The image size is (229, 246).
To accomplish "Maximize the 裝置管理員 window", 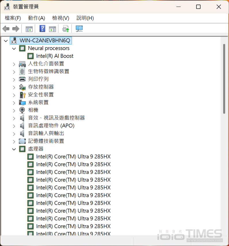I will [198, 7].
